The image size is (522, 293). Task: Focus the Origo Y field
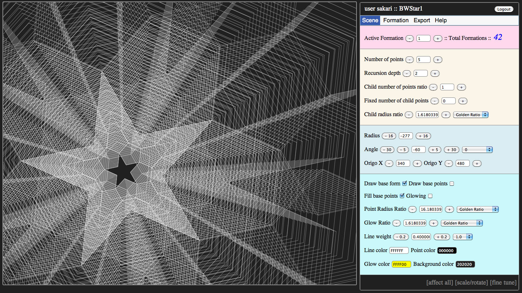coord(463,163)
